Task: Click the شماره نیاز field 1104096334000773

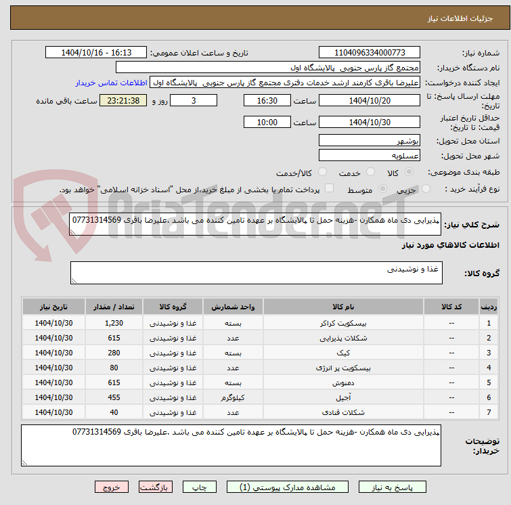Action: click(370, 53)
